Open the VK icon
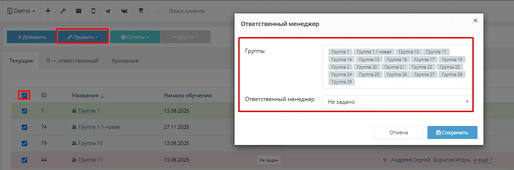Image resolution: width=514 pixels, height=170 pixels. point(124,11)
